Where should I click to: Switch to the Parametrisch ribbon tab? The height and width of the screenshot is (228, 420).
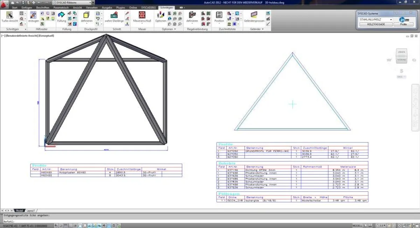tap(61, 7)
